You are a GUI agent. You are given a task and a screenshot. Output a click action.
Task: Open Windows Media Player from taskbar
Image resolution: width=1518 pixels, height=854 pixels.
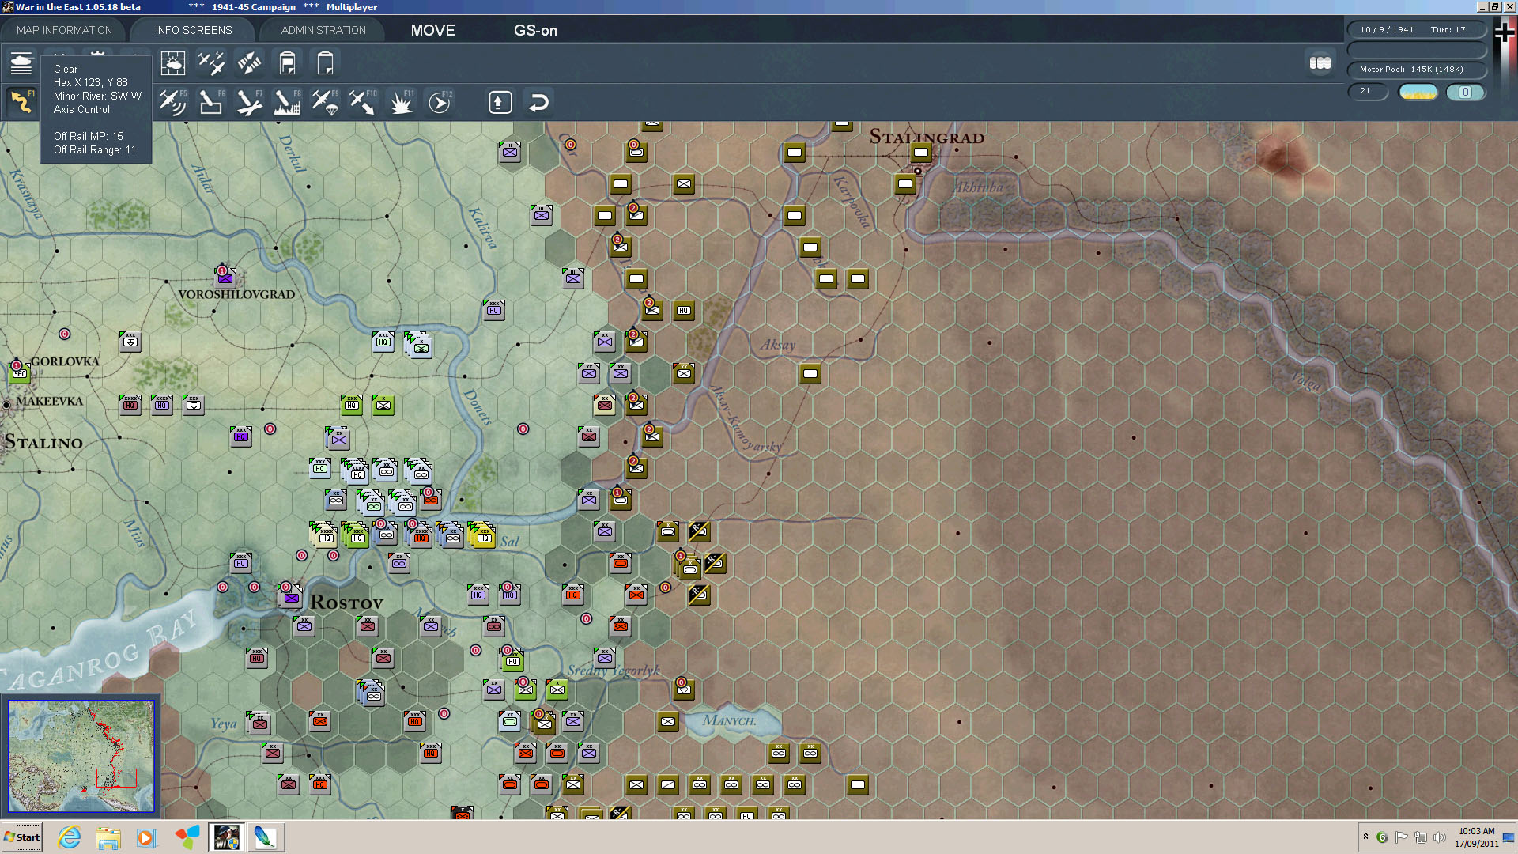pos(146,837)
